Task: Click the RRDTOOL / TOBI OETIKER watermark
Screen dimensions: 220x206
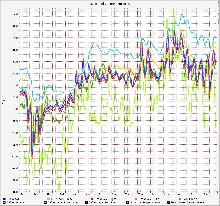Action: click(x=218, y=13)
